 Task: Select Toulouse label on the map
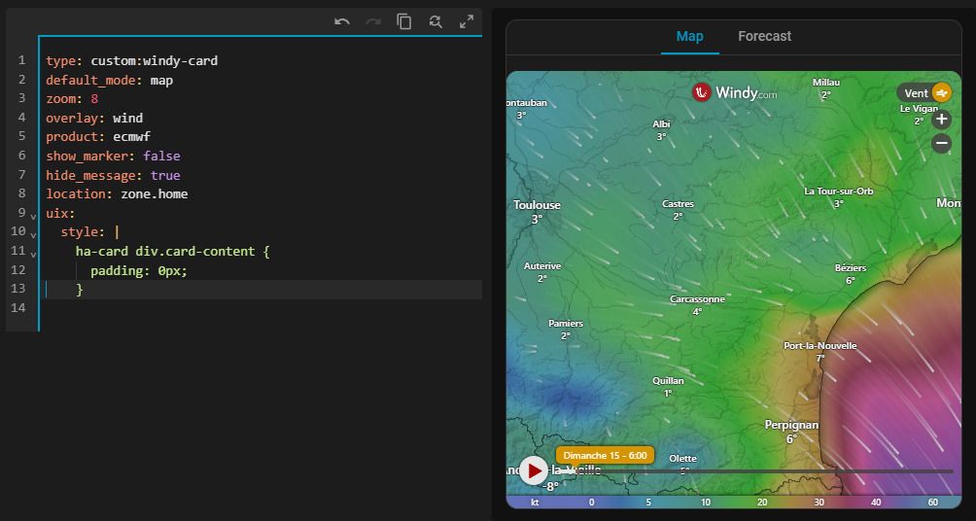click(x=537, y=205)
